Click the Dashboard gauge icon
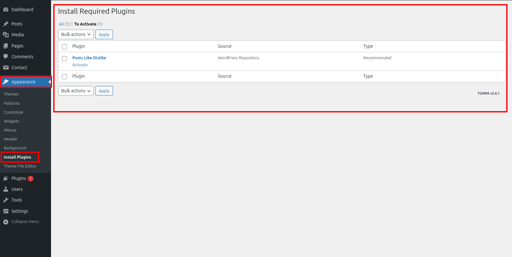The width and height of the screenshot is (512, 257). point(6,10)
